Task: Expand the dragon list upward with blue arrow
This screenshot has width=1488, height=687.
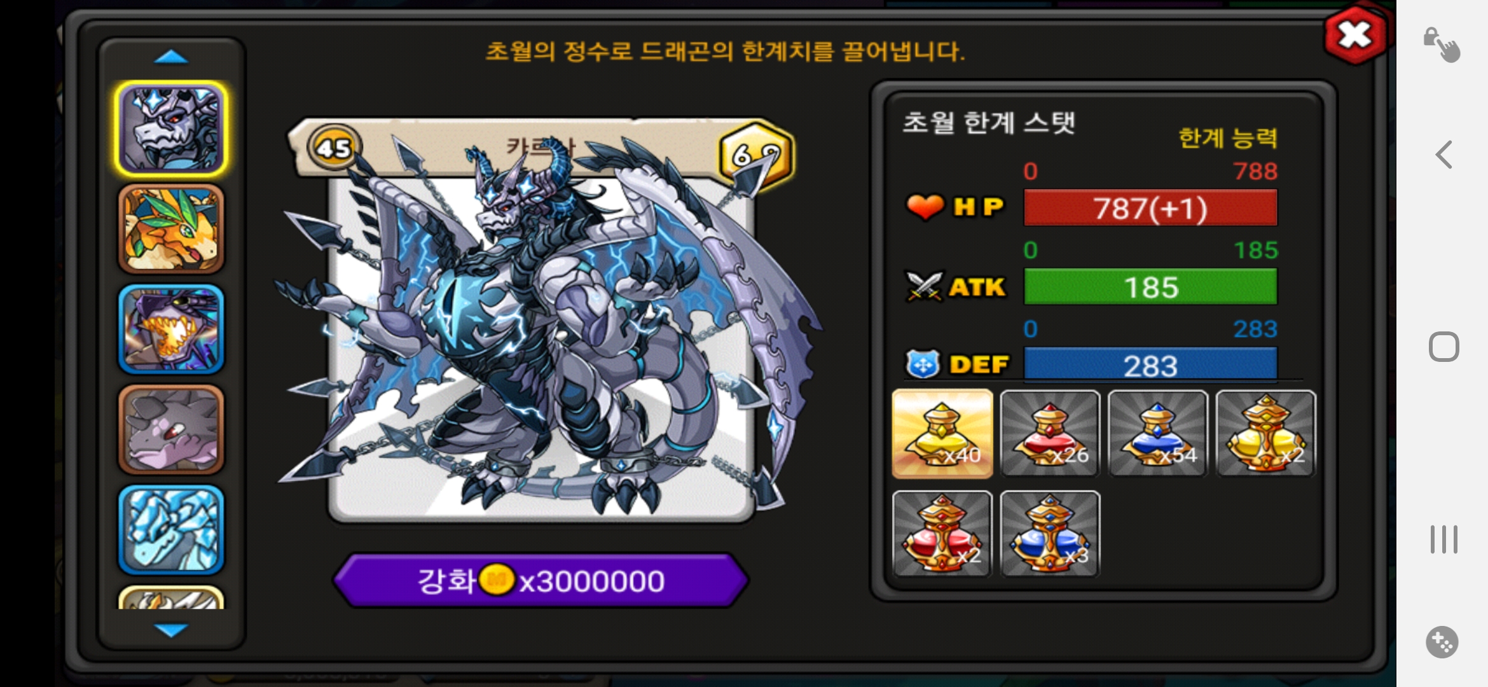Action: click(x=171, y=57)
